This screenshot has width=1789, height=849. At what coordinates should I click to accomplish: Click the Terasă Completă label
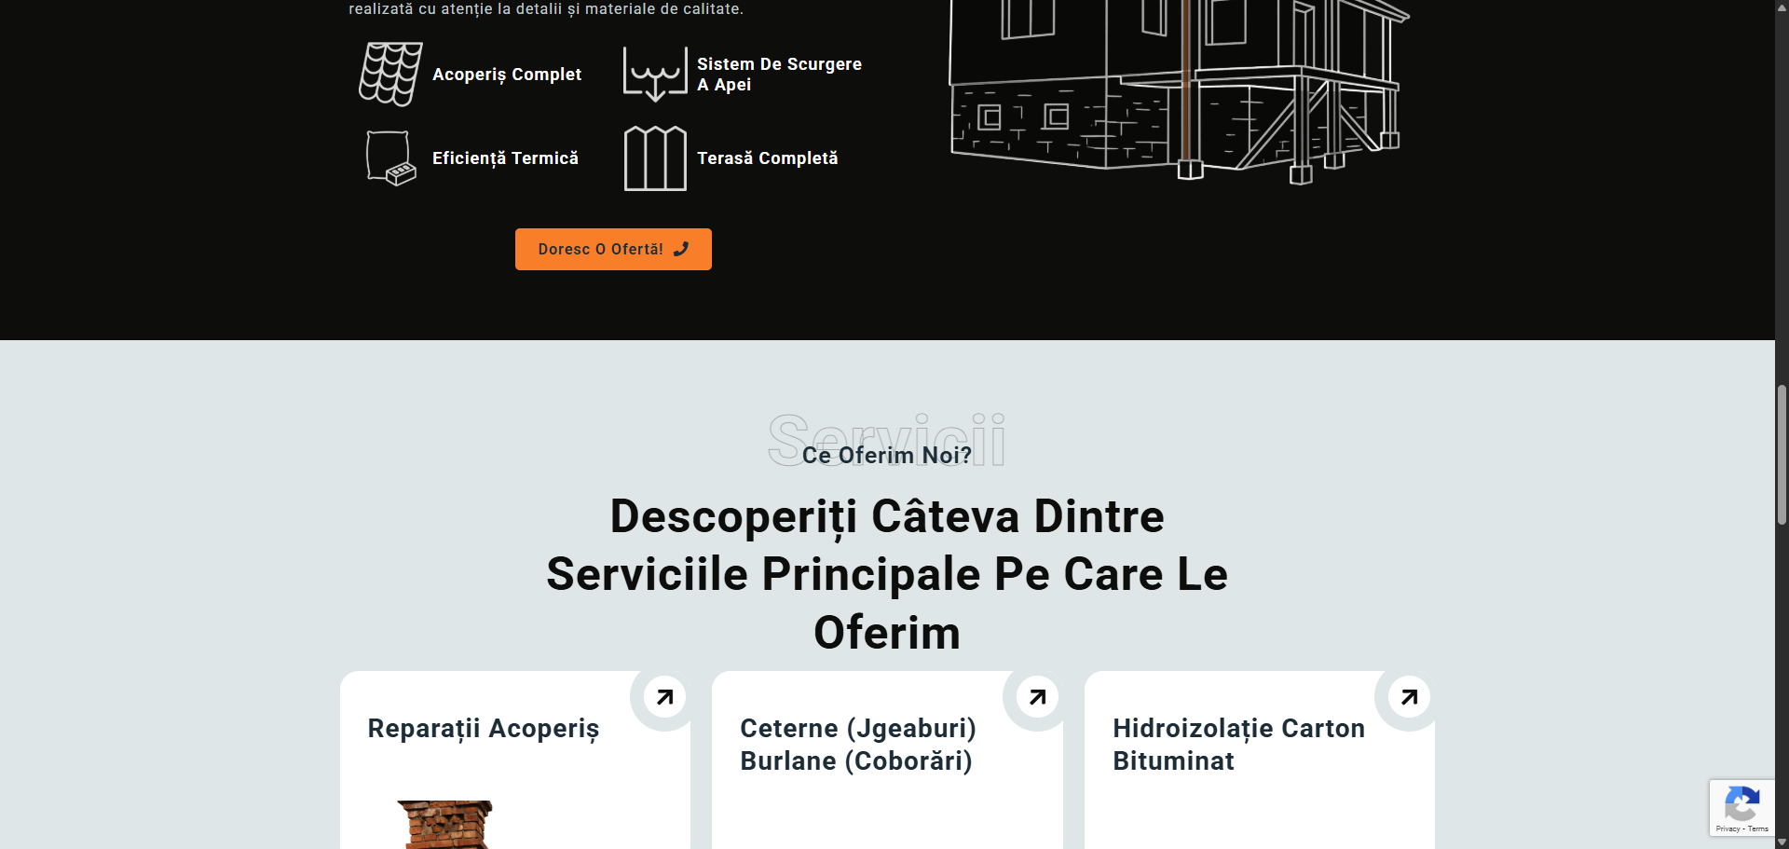coord(767,158)
